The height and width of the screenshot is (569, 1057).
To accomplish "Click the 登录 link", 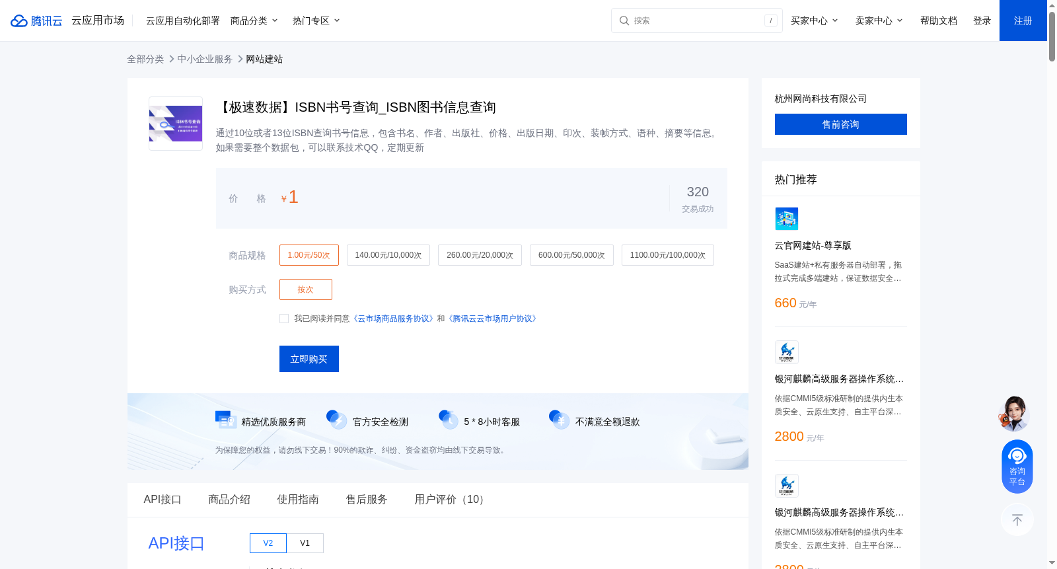I will pyautogui.click(x=982, y=20).
